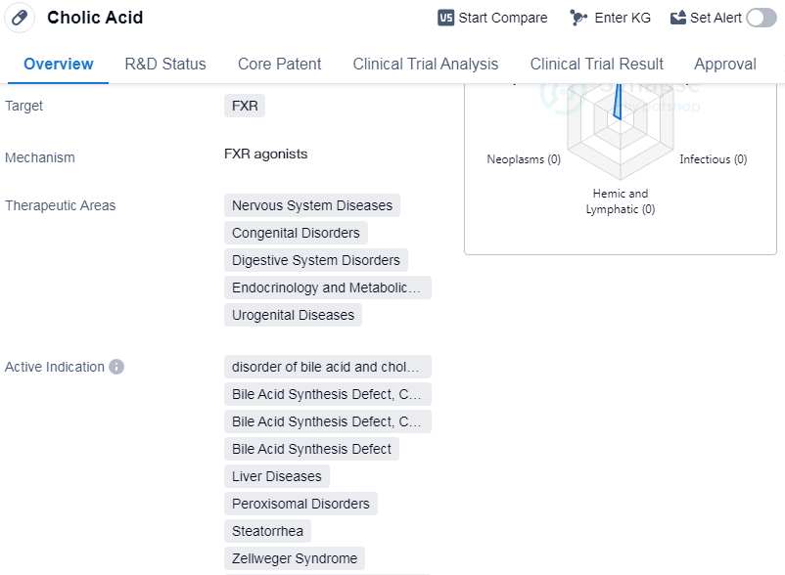
Task: Click the info icon next to Active Indication
Action: click(x=116, y=367)
